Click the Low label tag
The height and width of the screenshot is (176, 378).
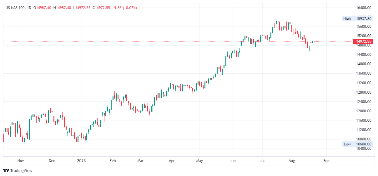[x=347, y=144]
